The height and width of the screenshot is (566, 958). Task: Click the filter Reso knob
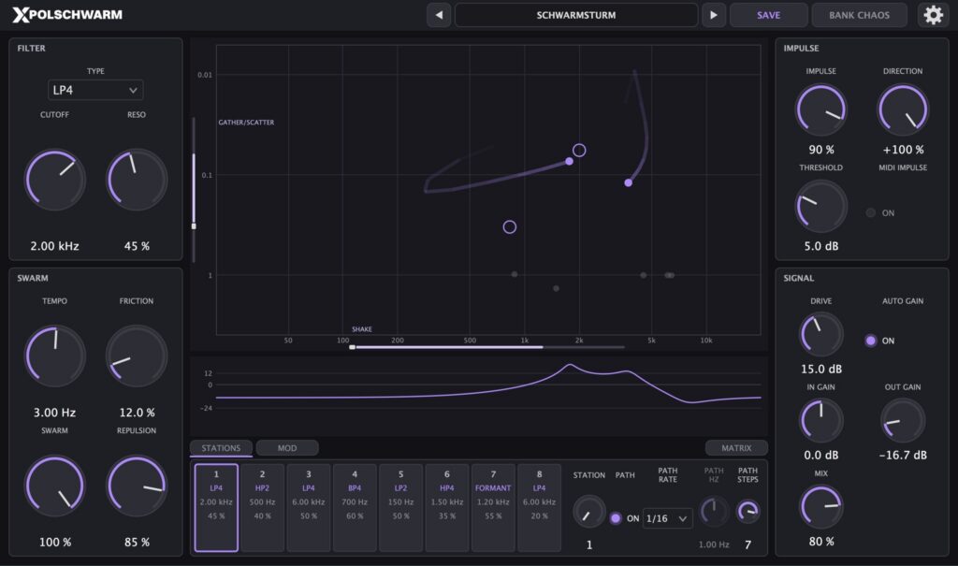[137, 180]
